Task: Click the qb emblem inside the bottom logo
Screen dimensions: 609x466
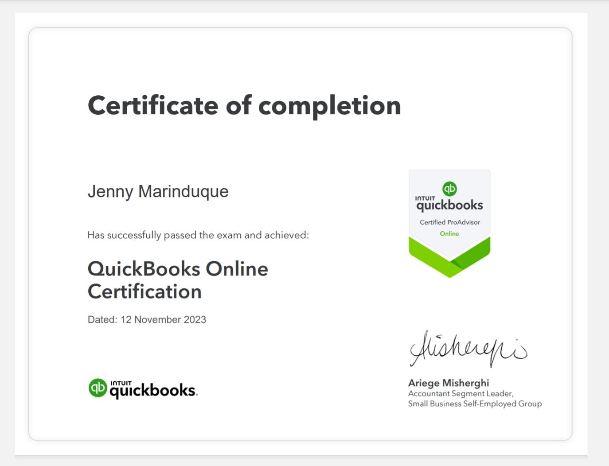Action: click(x=98, y=388)
